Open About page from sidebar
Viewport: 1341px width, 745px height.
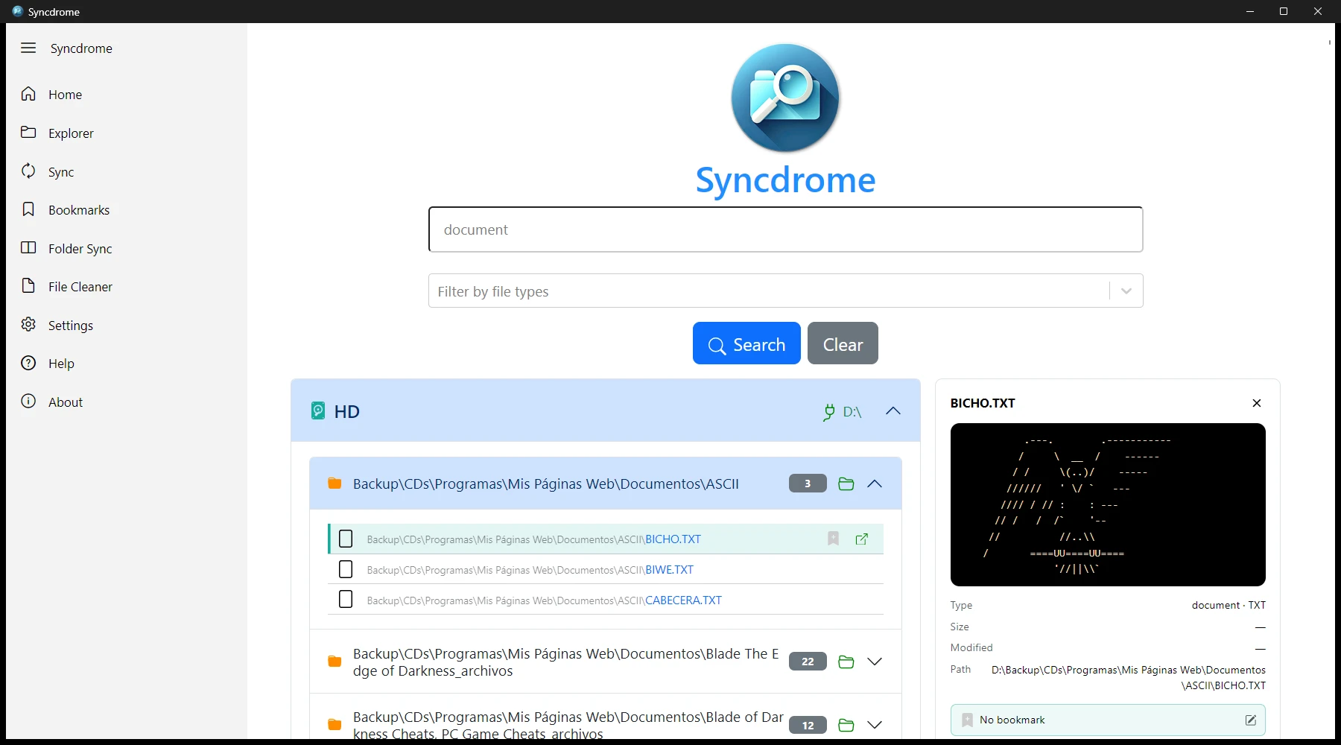[x=66, y=402]
